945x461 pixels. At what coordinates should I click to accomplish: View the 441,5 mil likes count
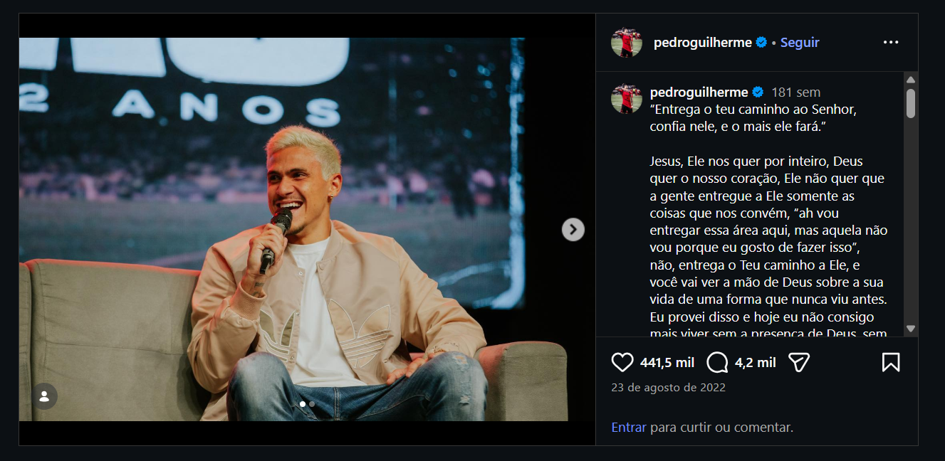coord(667,363)
